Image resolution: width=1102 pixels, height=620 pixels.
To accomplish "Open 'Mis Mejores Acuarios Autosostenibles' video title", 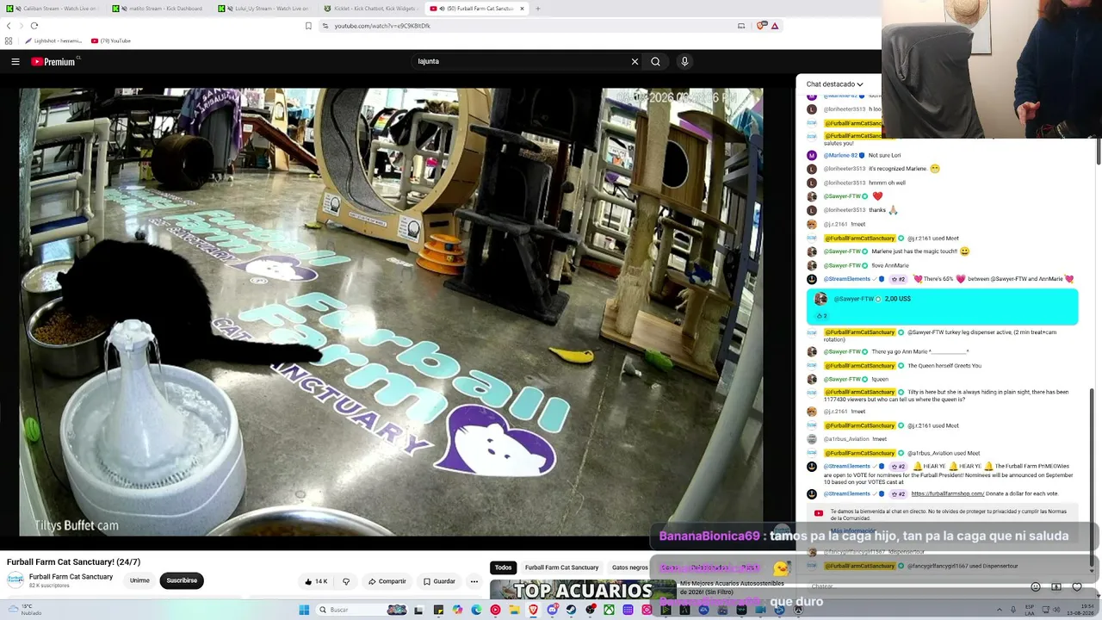I will [x=732, y=587].
